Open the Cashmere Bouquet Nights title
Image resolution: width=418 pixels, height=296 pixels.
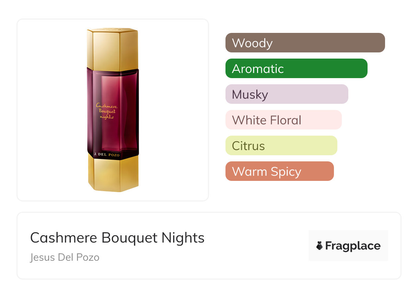[x=117, y=238]
